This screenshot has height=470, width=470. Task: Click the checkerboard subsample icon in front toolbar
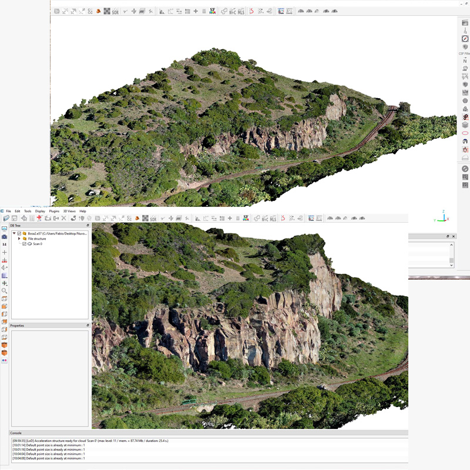[145, 218]
